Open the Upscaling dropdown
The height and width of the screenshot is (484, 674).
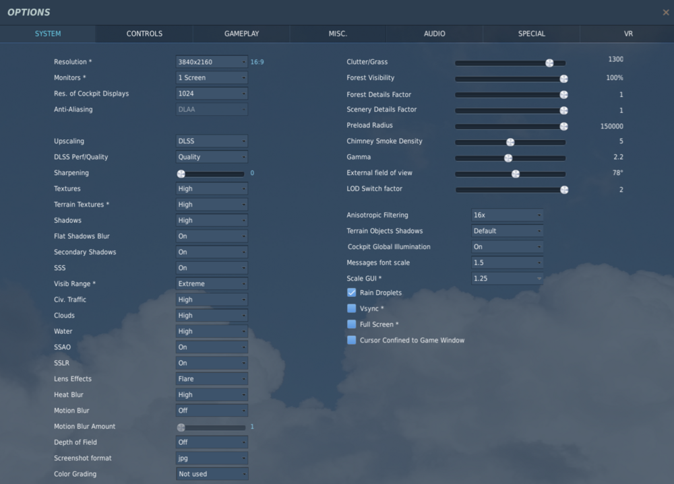pos(212,141)
